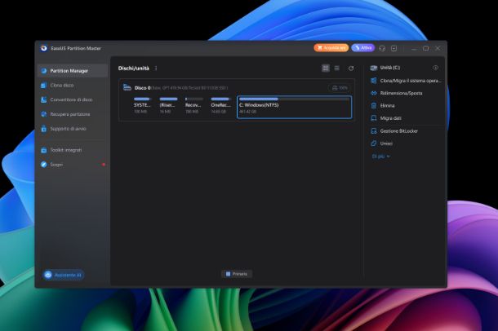Click the 100% button on Disco 0
Screen dimensions: 498x331
pos(340,88)
